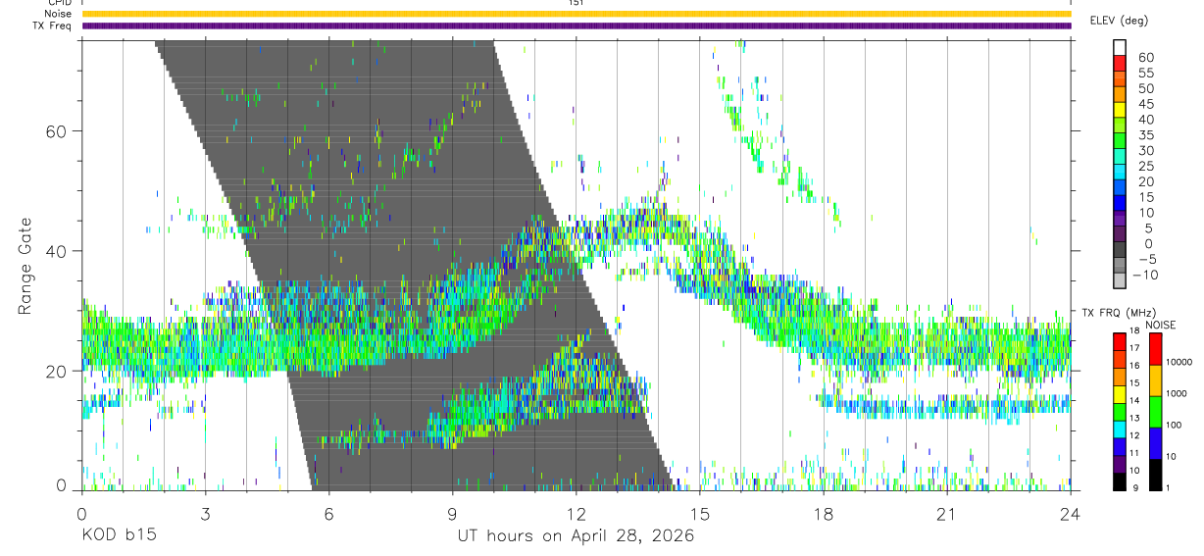Viewport: 1204px width, 556px height.
Task: Click x-axis tick label '18'
Action: [x=824, y=514]
